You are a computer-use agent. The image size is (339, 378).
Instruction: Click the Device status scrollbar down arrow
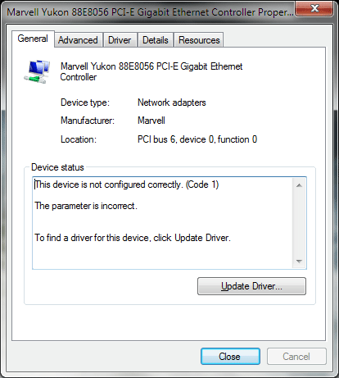click(x=299, y=262)
